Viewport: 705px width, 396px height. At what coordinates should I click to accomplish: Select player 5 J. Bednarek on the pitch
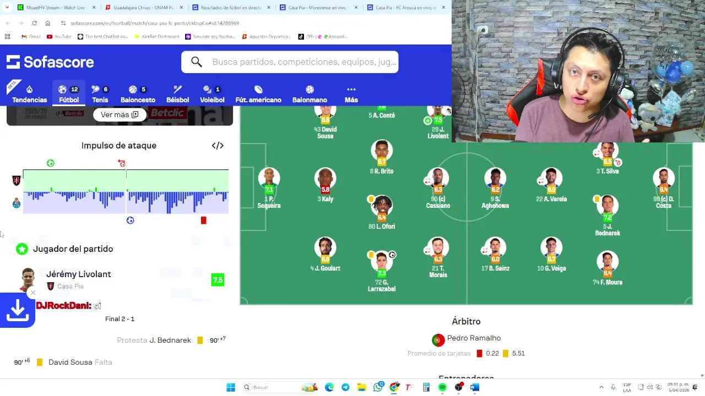608,216
